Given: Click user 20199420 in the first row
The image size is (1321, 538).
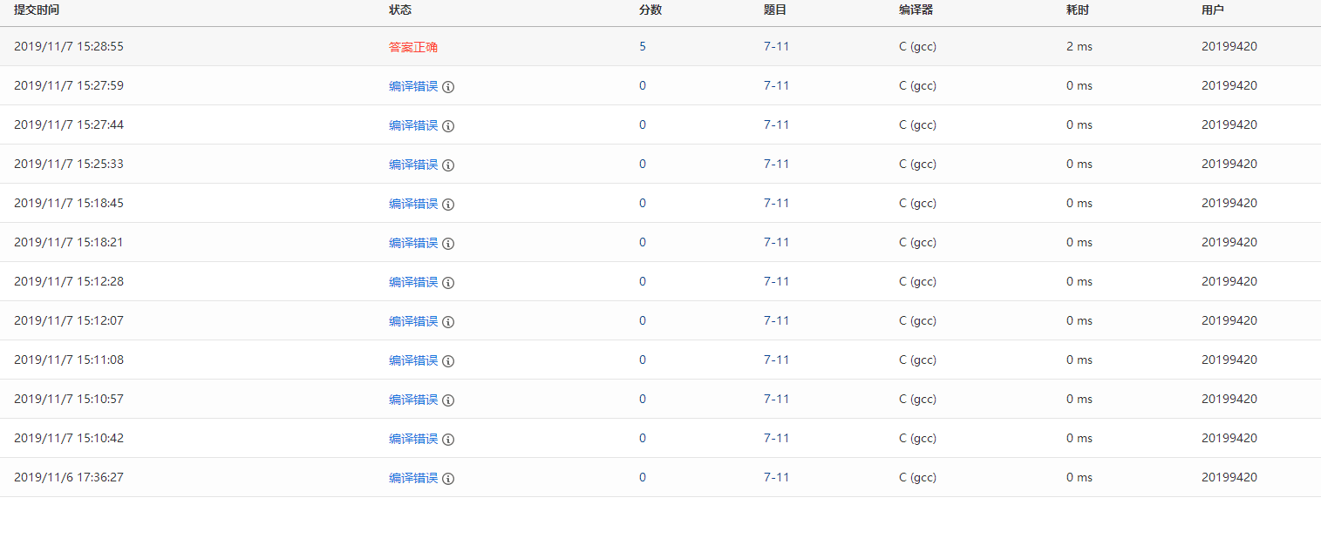Looking at the screenshot, I should click(1229, 46).
